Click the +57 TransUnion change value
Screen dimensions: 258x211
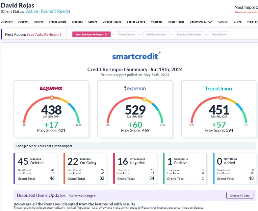click(219, 125)
